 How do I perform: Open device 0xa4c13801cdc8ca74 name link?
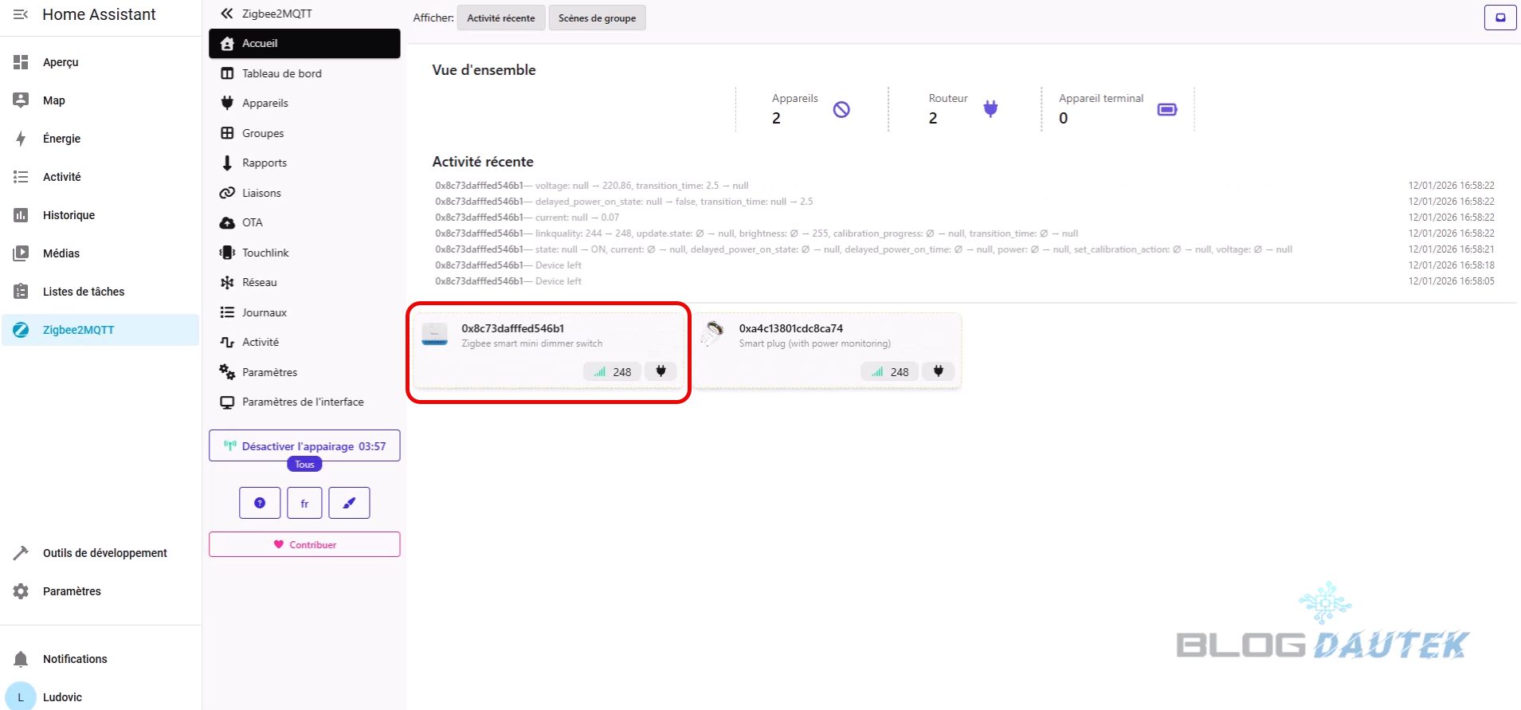(790, 328)
